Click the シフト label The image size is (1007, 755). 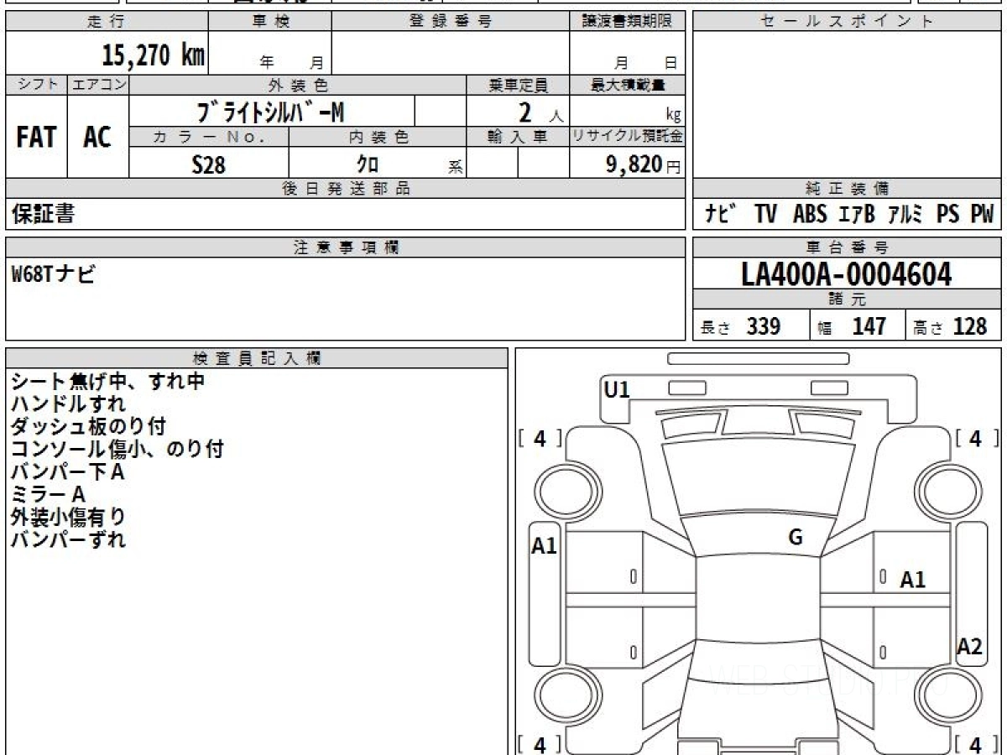point(36,85)
